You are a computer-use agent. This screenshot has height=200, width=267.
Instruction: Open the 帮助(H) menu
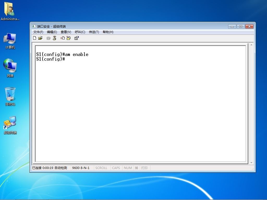tap(108, 32)
